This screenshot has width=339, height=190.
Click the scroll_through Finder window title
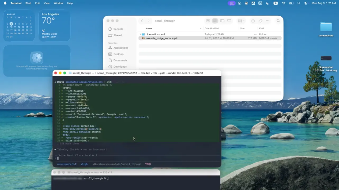(x=165, y=21)
